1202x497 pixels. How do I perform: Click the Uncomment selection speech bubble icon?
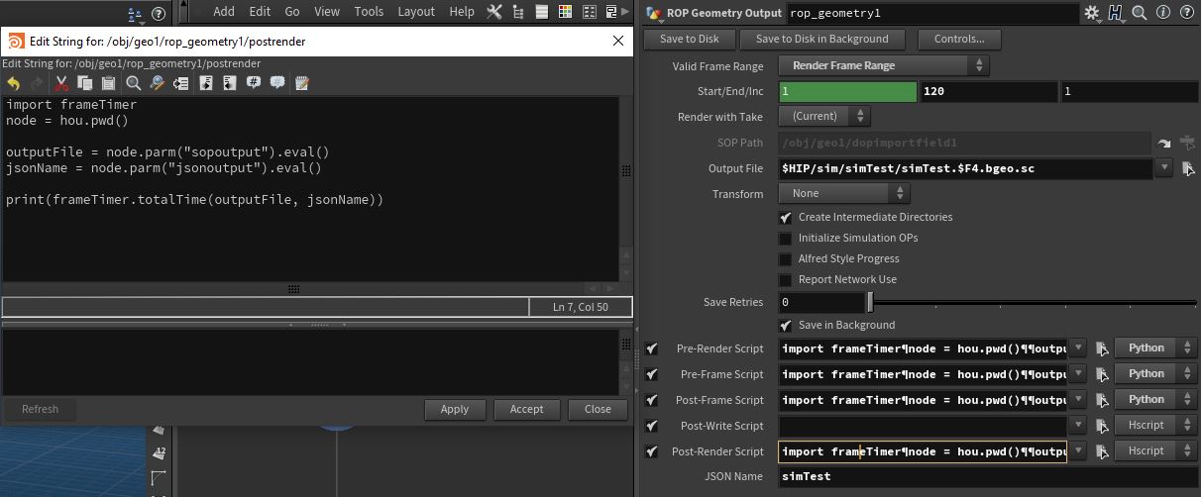click(x=277, y=84)
